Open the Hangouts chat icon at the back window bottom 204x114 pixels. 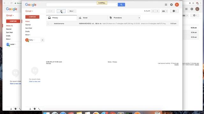(x=16, y=109)
